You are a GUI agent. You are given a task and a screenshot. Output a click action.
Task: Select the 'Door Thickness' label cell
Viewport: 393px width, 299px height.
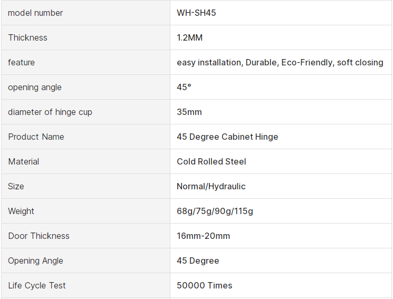39,236
